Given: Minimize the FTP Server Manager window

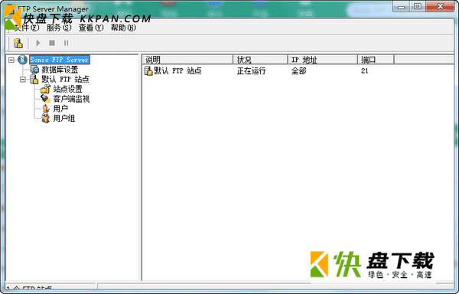Looking at the screenshot, I should (401, 6).
